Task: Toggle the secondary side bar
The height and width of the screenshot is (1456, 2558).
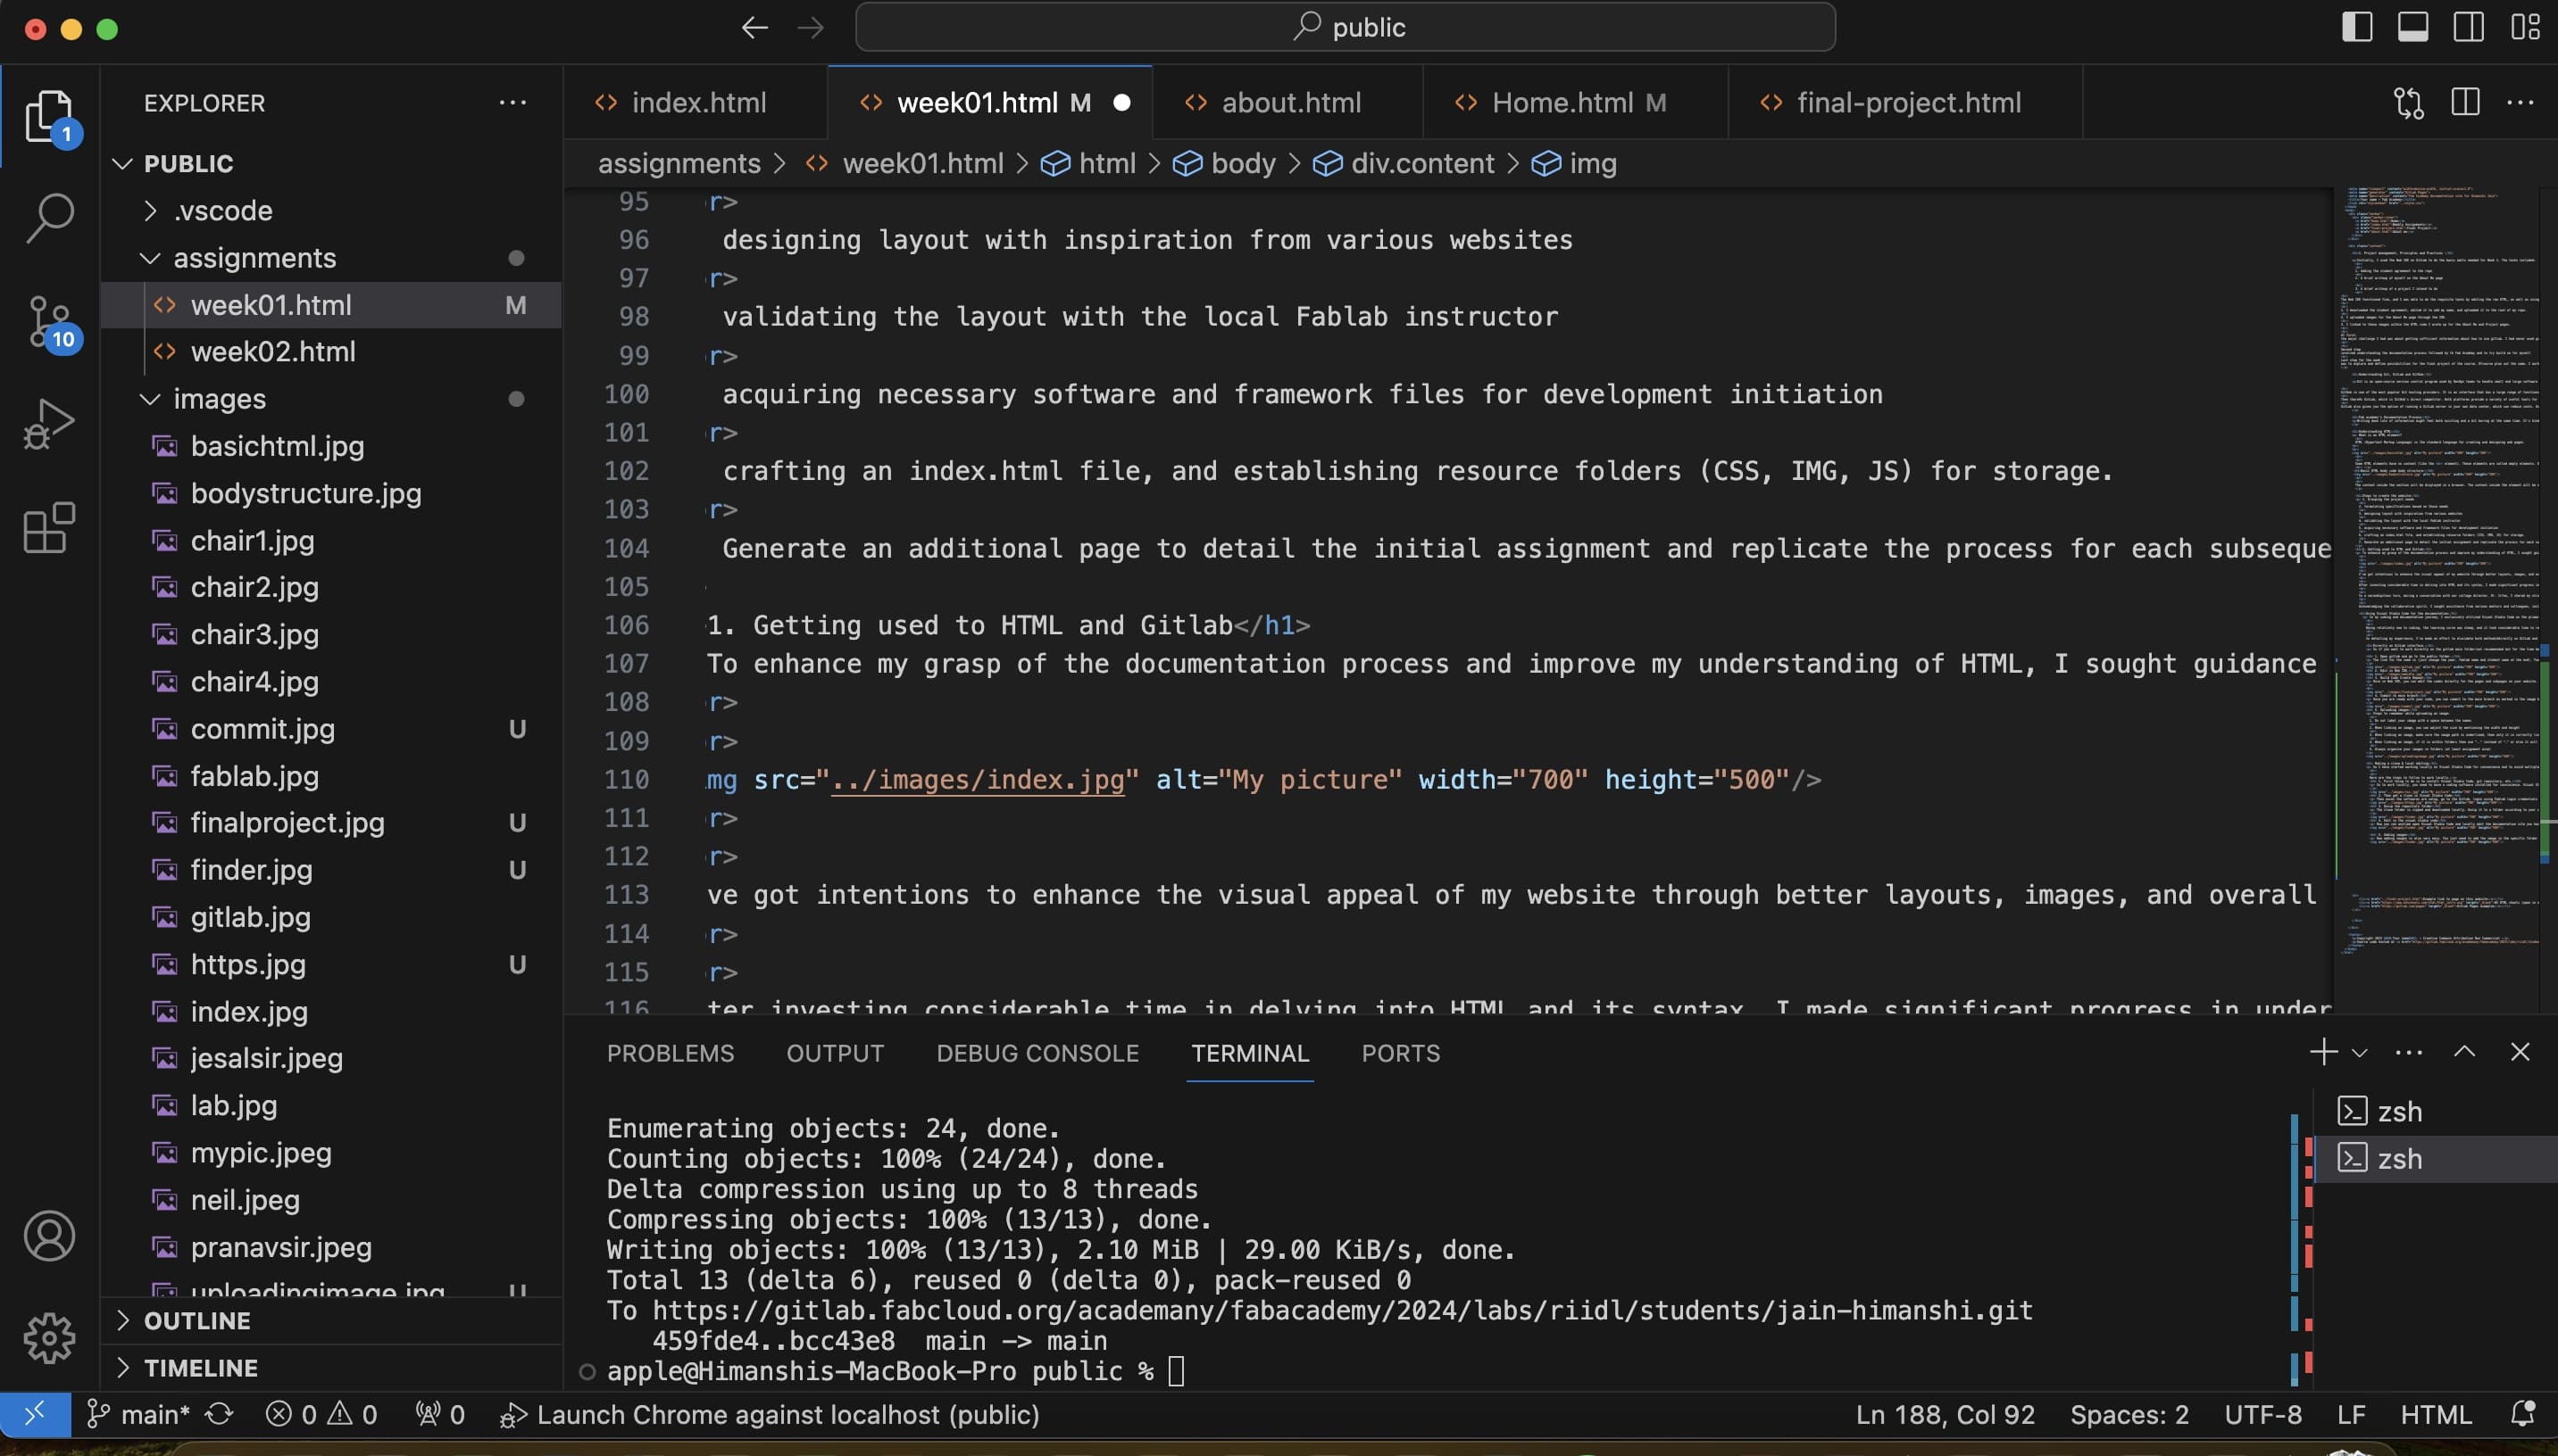Action: click(x=2469, y=27)
